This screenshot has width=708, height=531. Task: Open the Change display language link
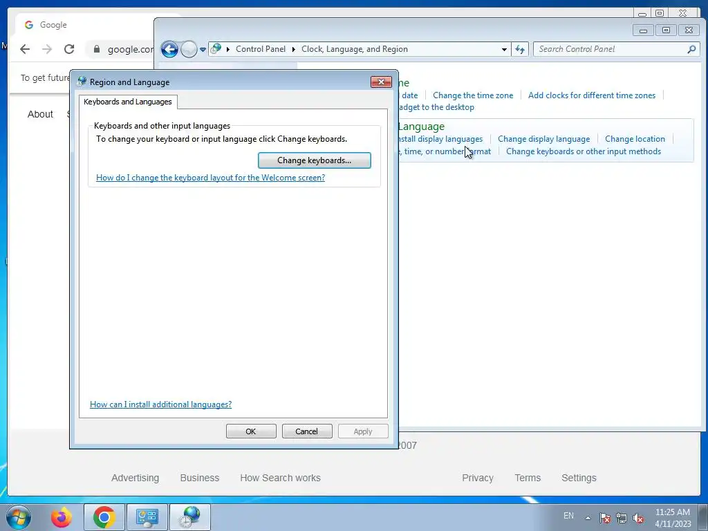(x=543, y=139)
